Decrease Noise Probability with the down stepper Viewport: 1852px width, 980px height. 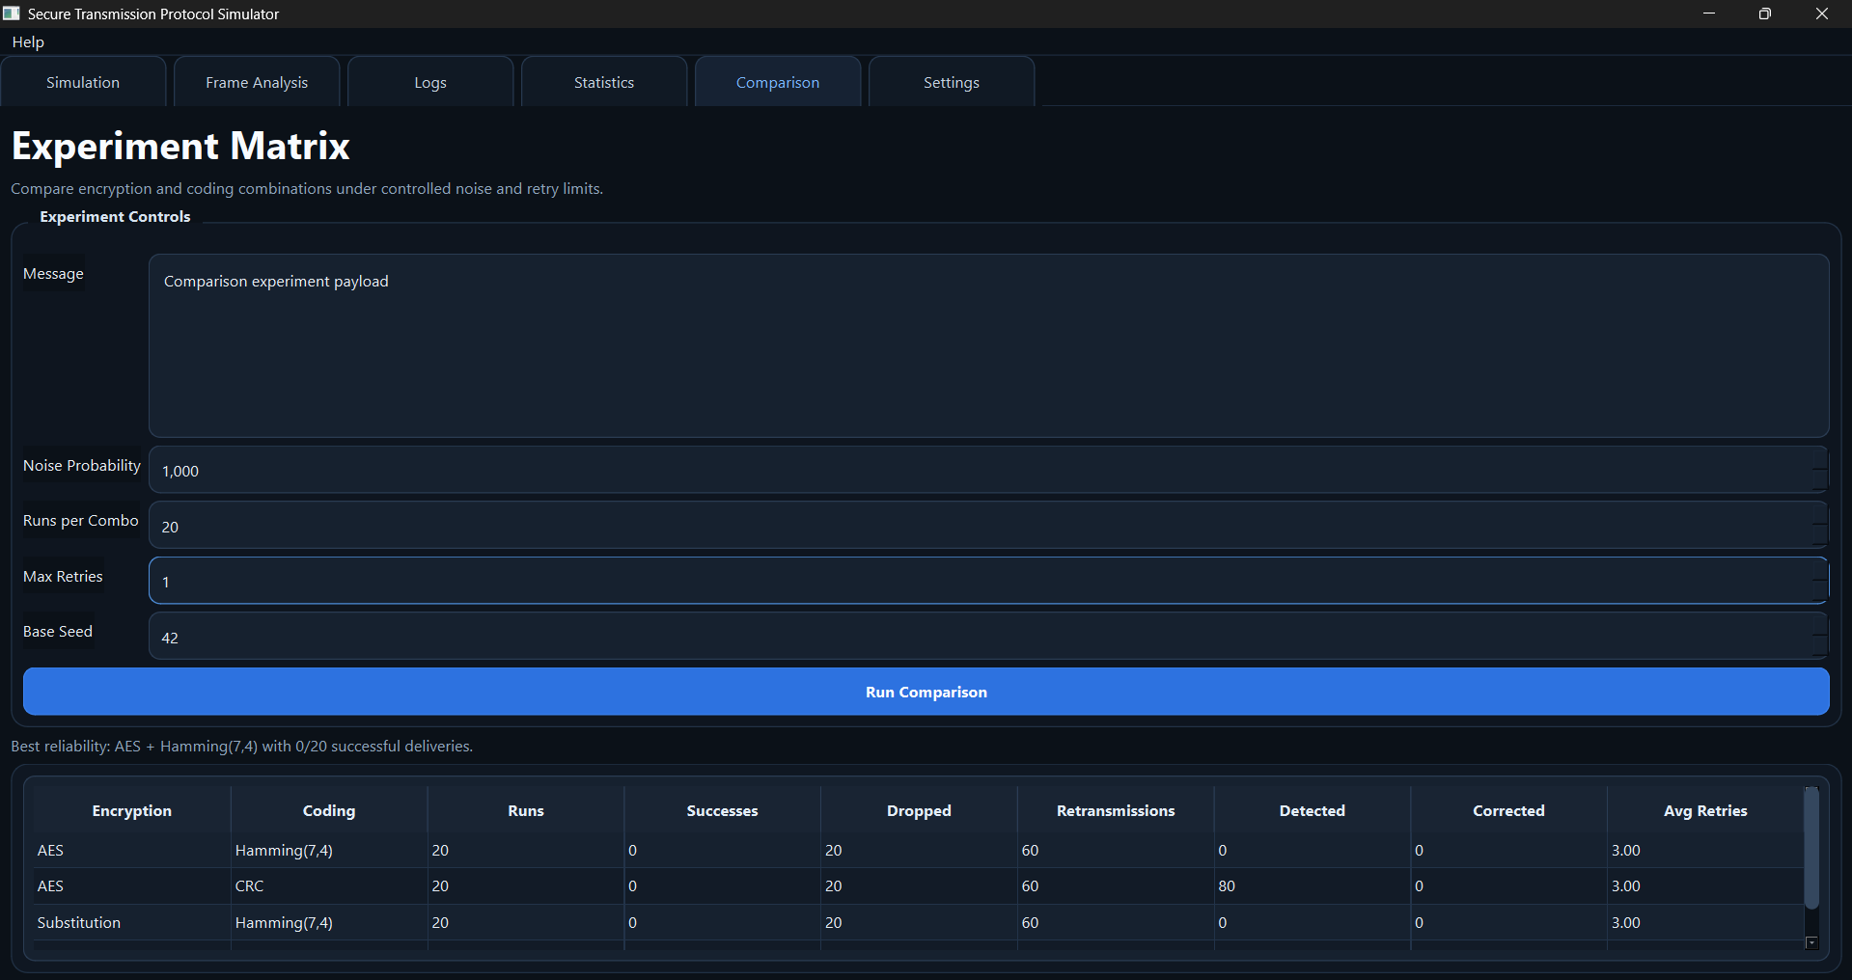1820,480
